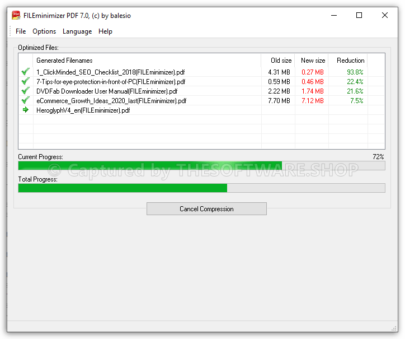Close the FILEminimizer window
Screen dimensions: 405x339
click(385, 15)
